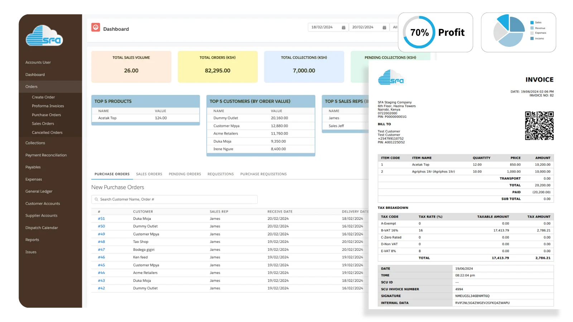This screenshot has height=322, width=573.
Task: Expand the Collections section in the sidebar
Action: click(35, 143)
